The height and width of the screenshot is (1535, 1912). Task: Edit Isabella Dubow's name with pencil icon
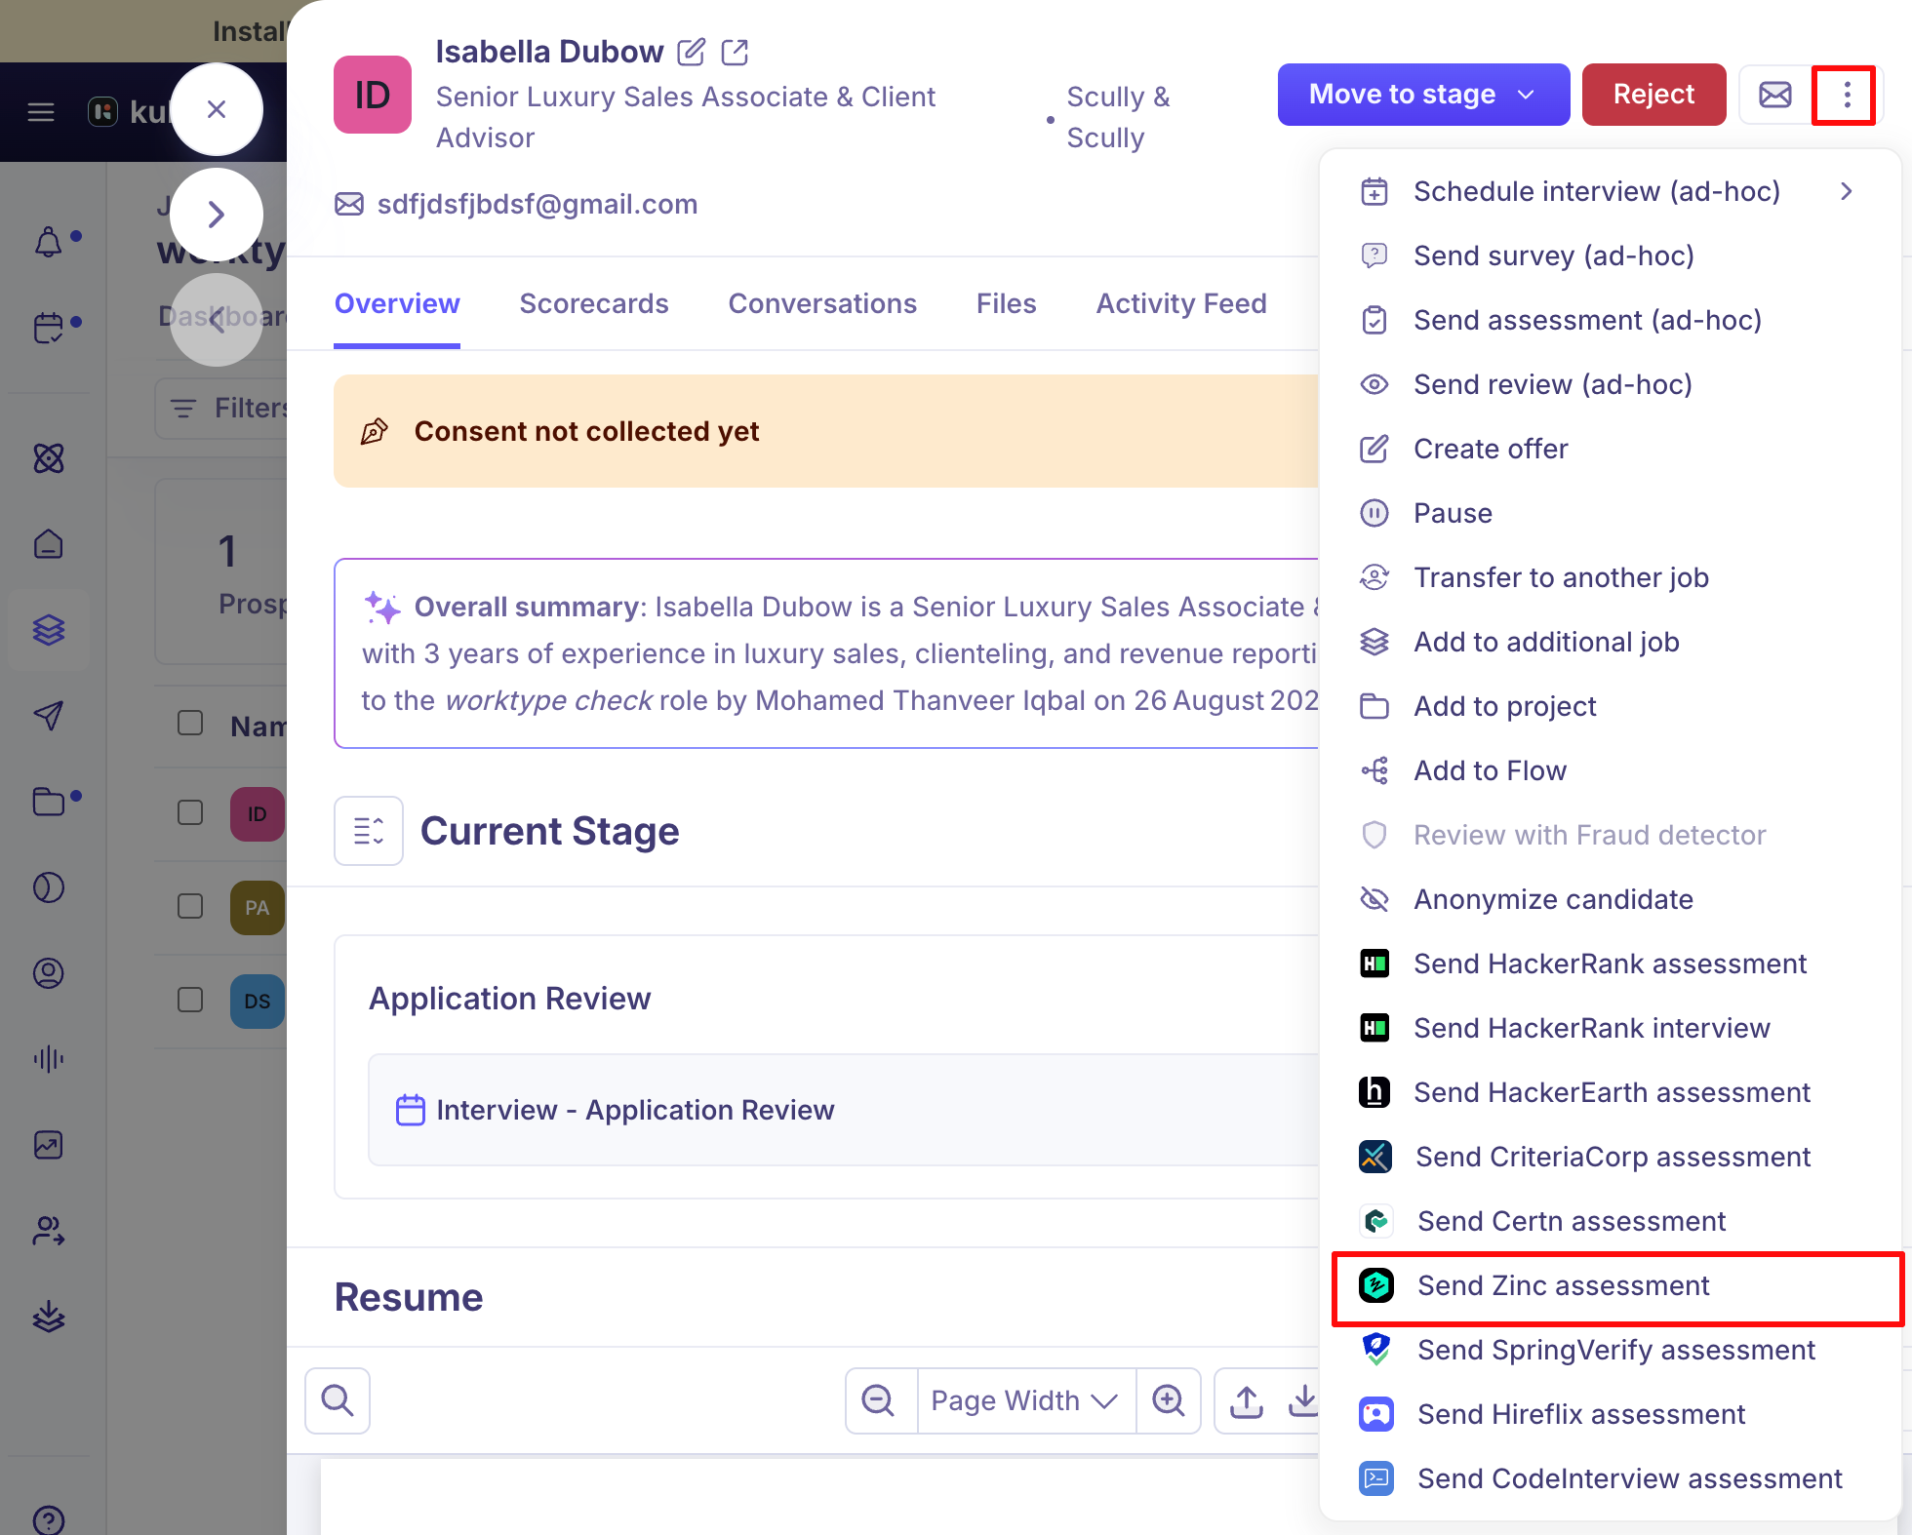691,52
